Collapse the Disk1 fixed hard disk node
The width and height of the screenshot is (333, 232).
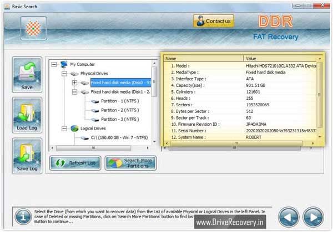pyautogui.click(x=74, y=92)
